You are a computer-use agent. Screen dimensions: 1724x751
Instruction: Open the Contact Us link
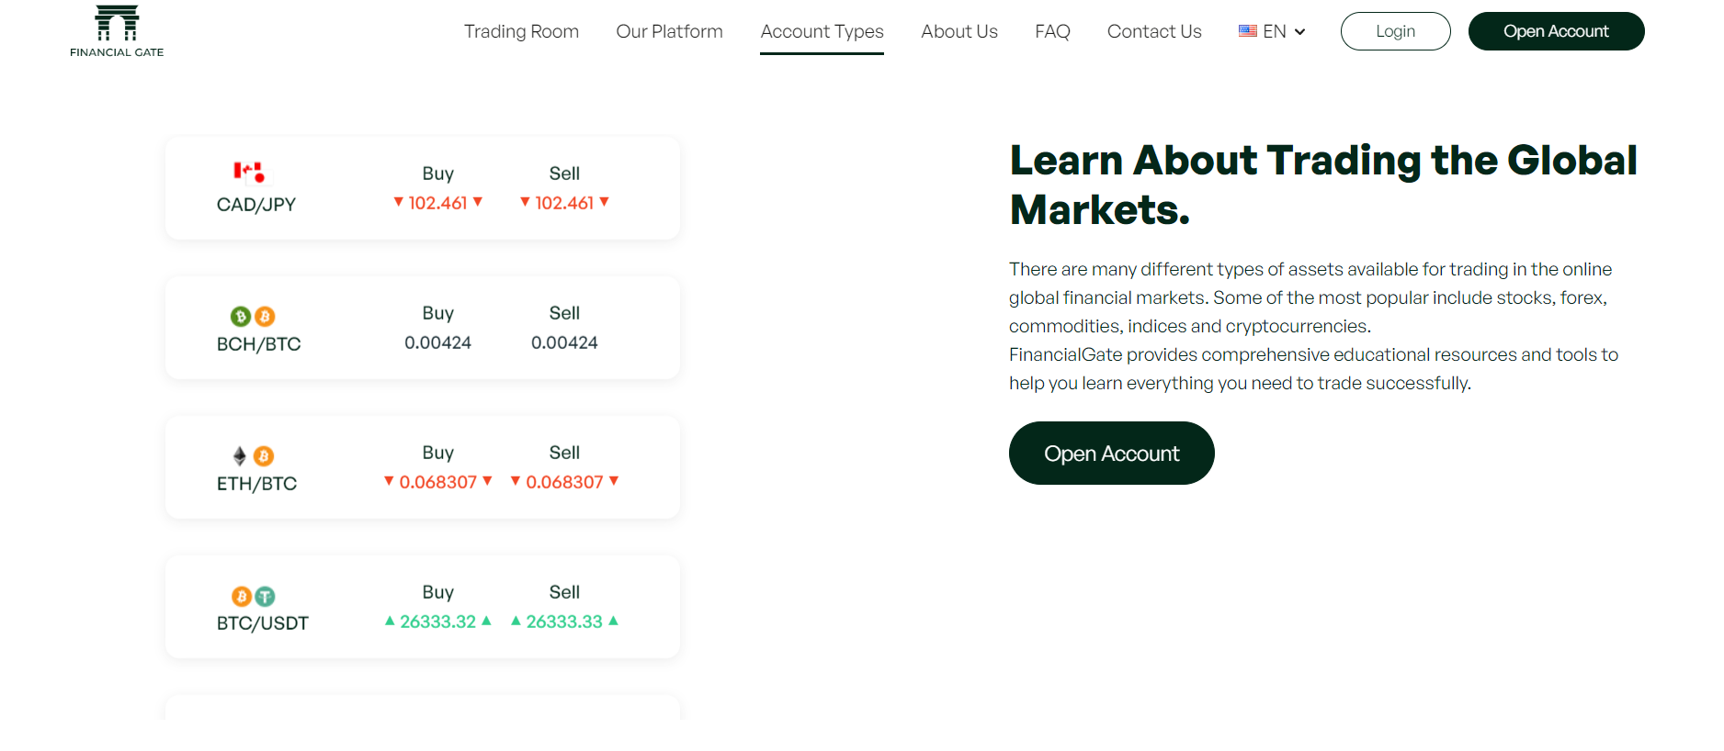point(1154,31)
